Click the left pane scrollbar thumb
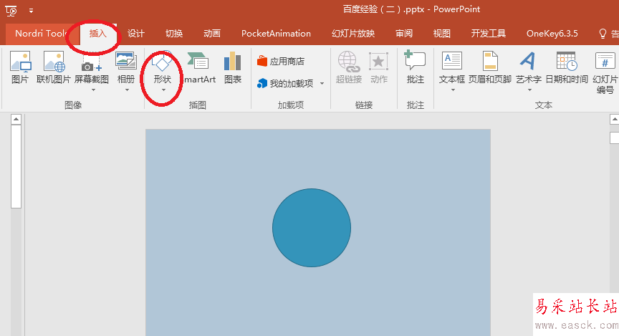 coord(16,166)
